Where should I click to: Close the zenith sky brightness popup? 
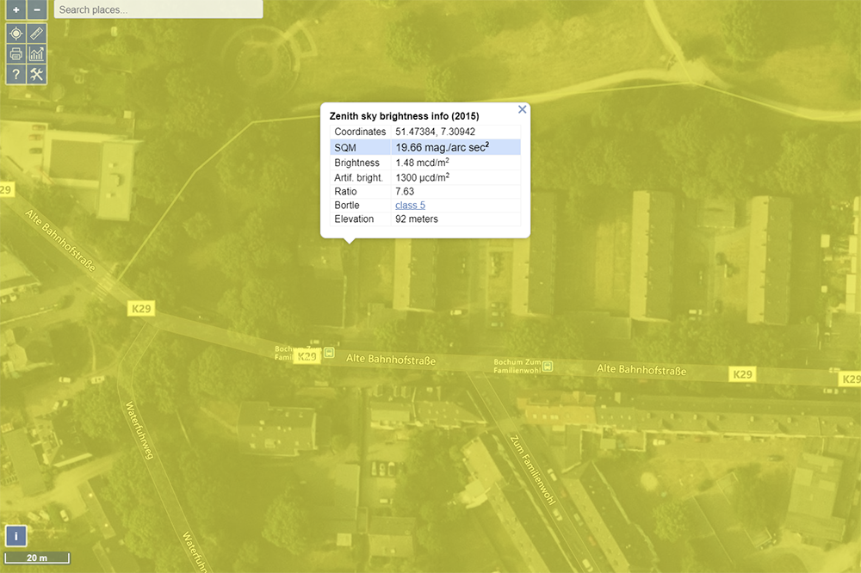[x=522, y=109]
